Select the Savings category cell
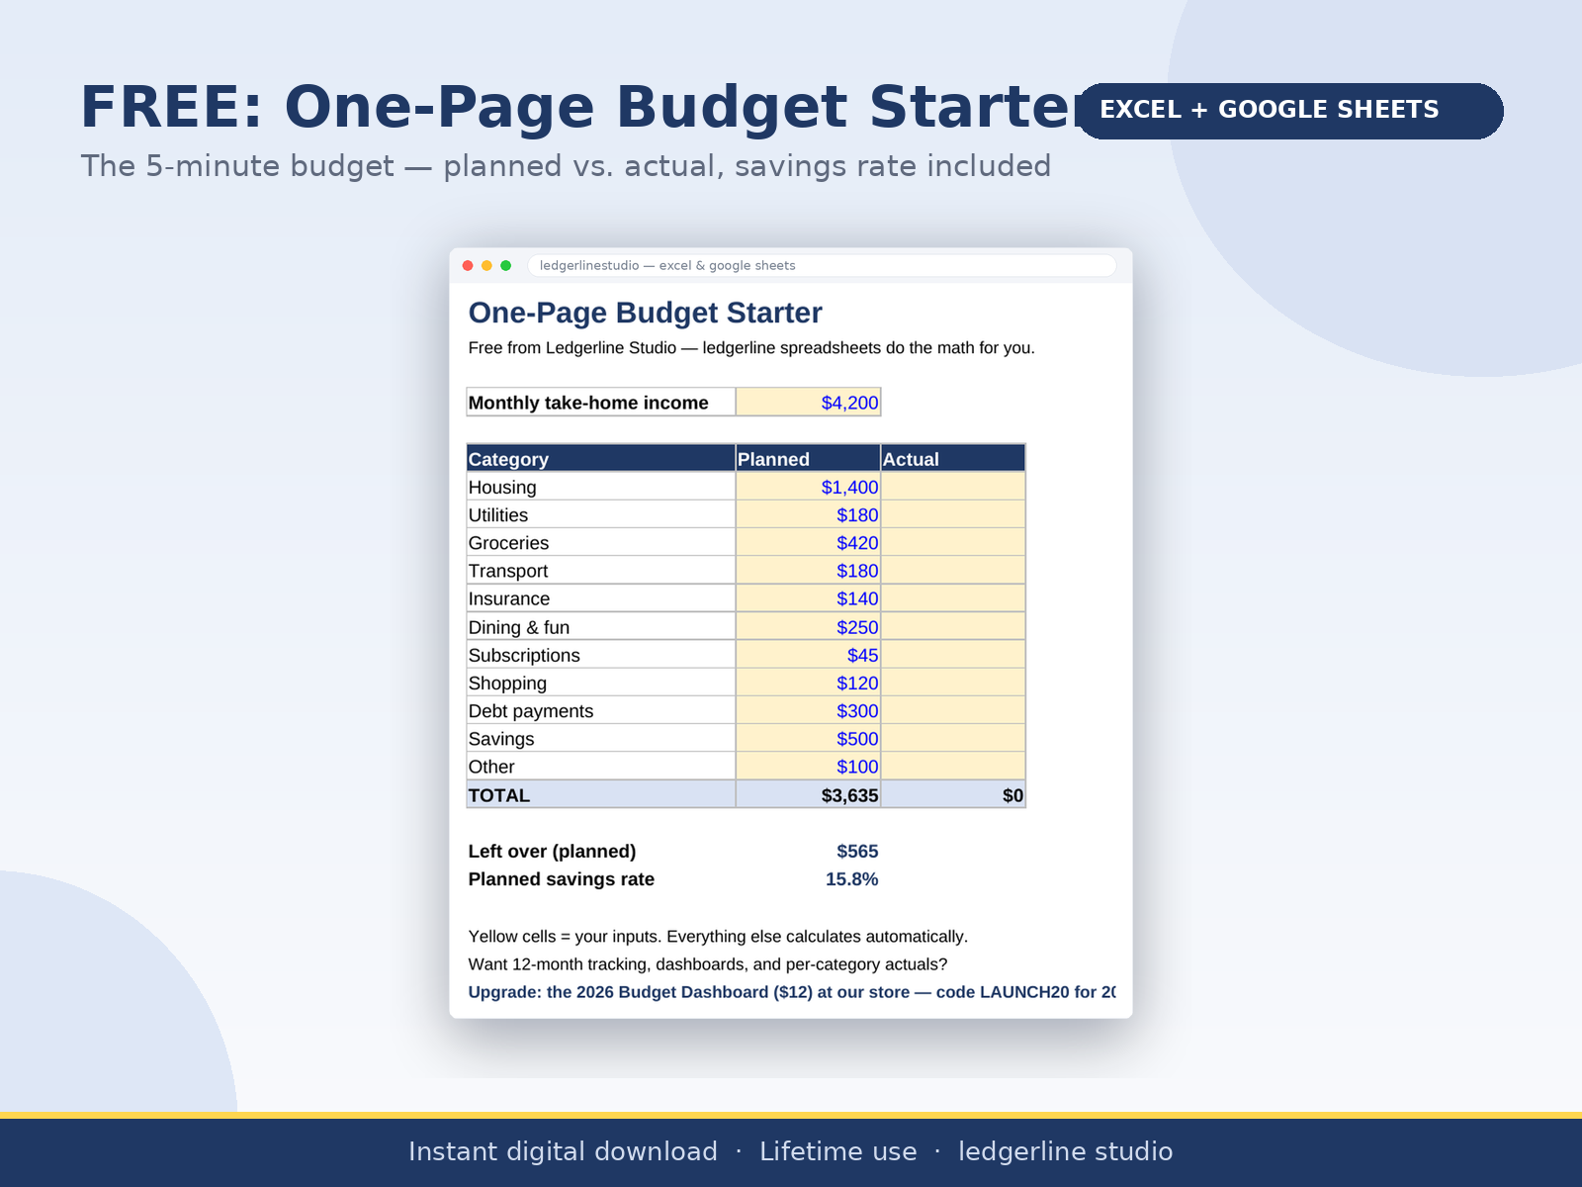This screenshot has width=1582, height=1187. pos(601,738)
